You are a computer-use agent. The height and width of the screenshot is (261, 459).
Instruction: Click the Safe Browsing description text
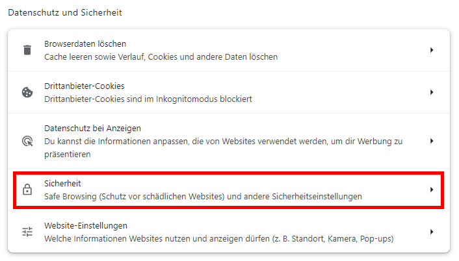coord(202,196)
